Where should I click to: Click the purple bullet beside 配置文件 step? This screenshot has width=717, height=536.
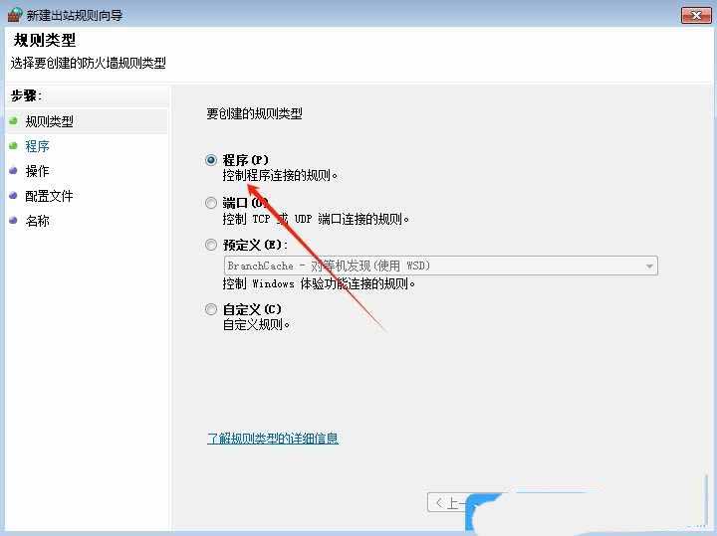13,196
